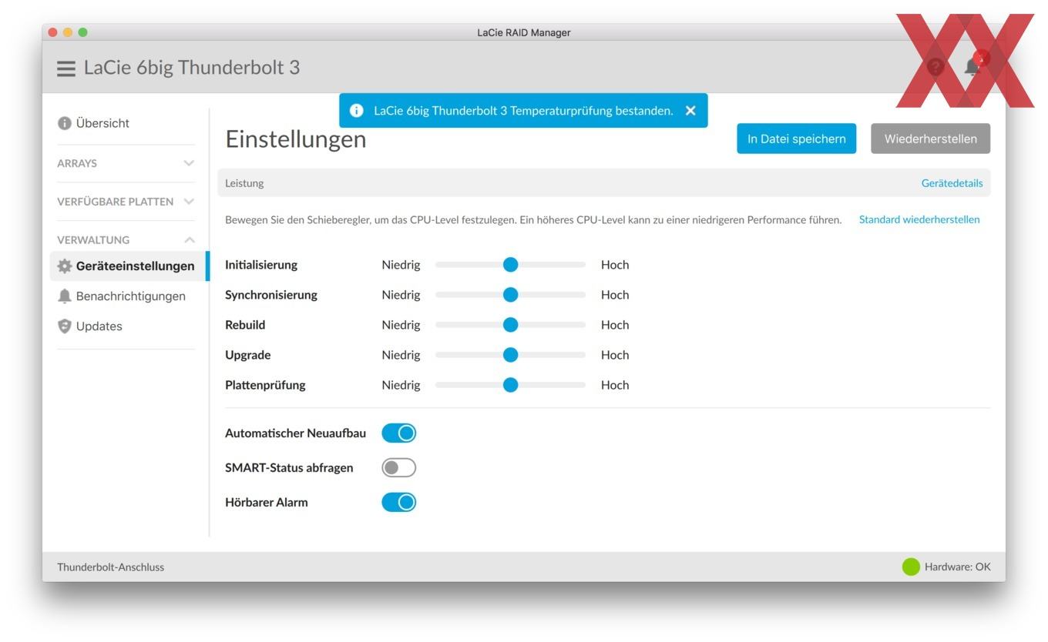
Task: Click the Initialisierung slider handle
Action: point(510,265)
